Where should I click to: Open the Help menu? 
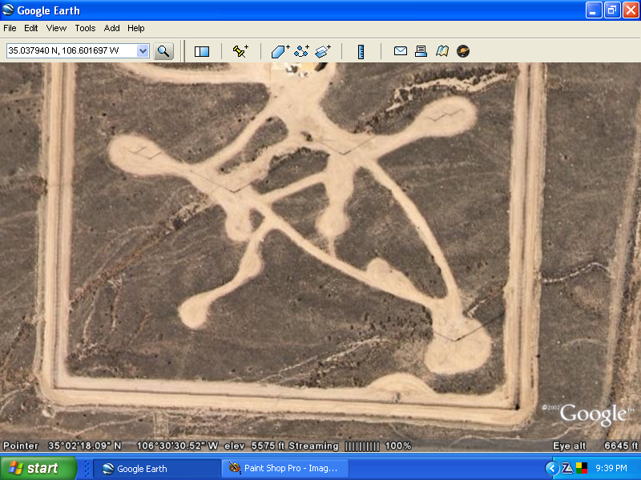(x=136, y=28)
